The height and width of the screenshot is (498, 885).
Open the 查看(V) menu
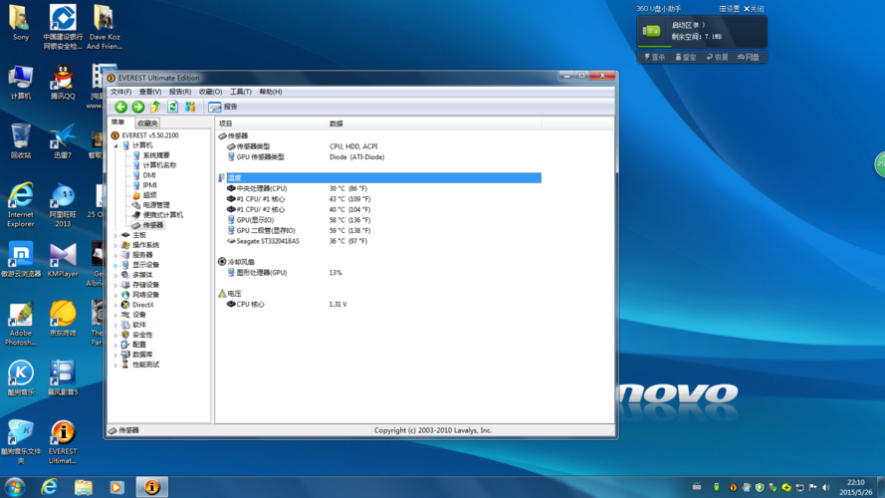point(150,92)
